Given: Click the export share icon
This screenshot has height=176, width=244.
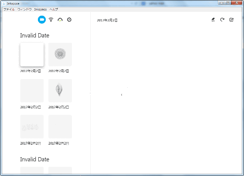Looking at the screenshot, I should click(231, 20).
